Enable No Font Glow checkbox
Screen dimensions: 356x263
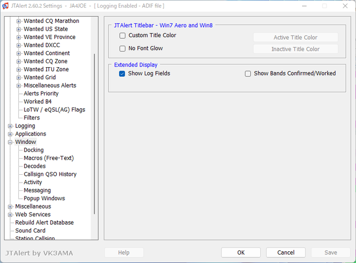(x=122, y=48)
